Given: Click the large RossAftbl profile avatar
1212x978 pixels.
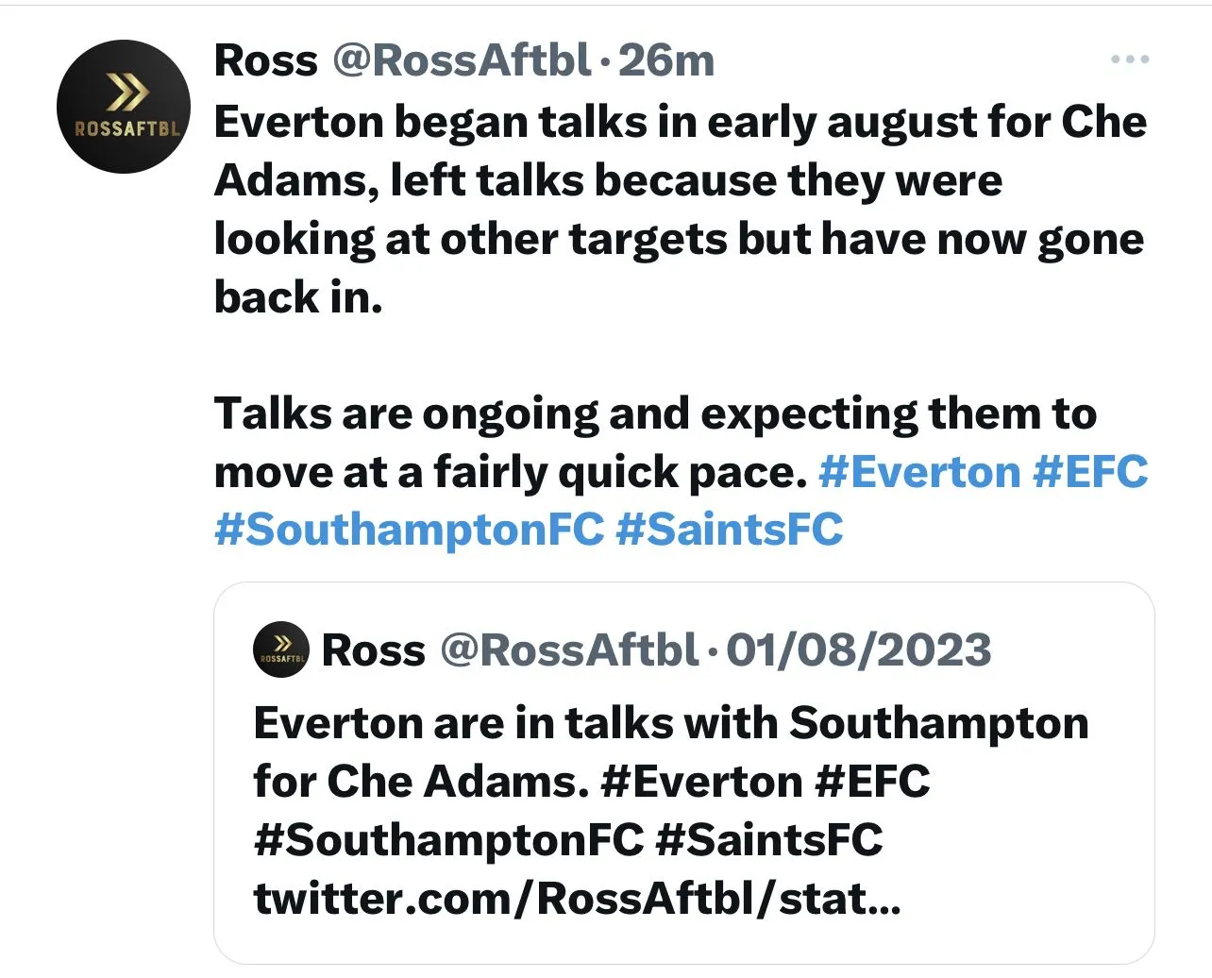Looking at the screenshot, I should click(x=124, y=107).
